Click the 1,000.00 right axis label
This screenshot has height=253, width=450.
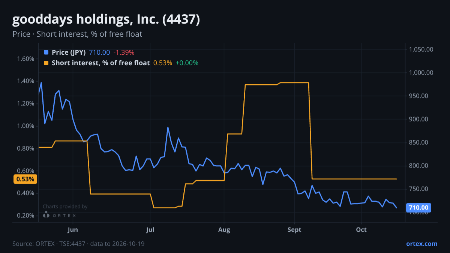421,73
